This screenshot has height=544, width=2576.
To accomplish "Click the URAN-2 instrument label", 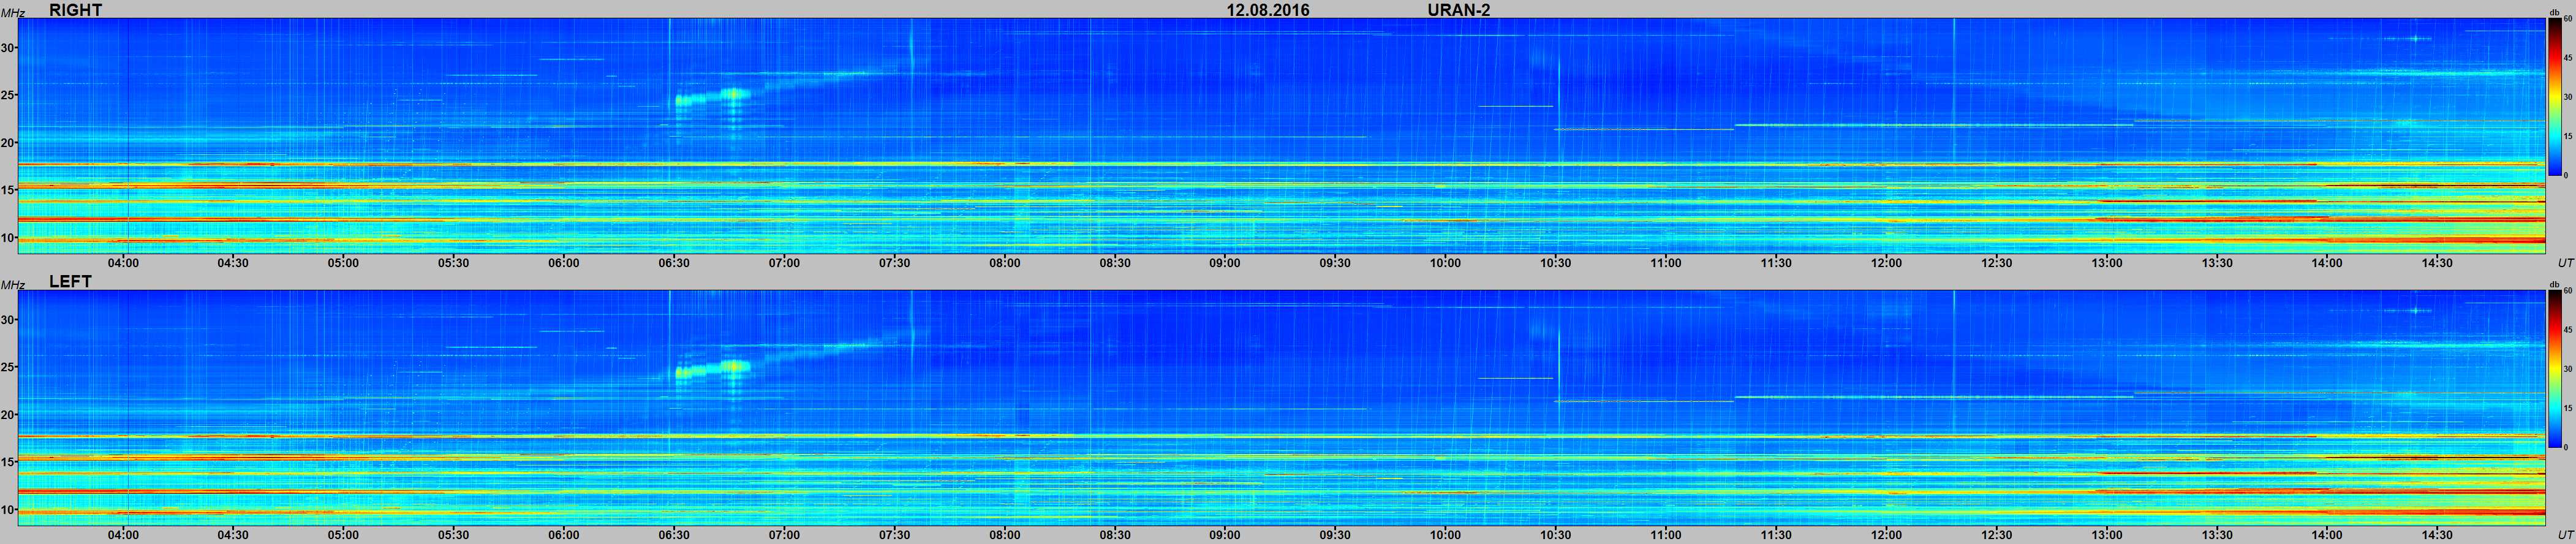I will tap(1459, 10).
